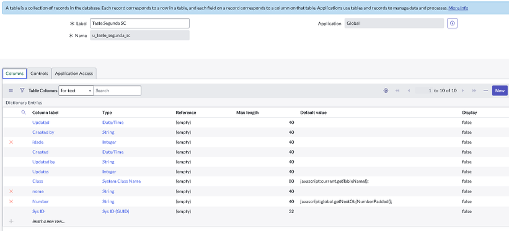Switch to the Columns tab
Viewport: 509px width, 231px height.
15,73
